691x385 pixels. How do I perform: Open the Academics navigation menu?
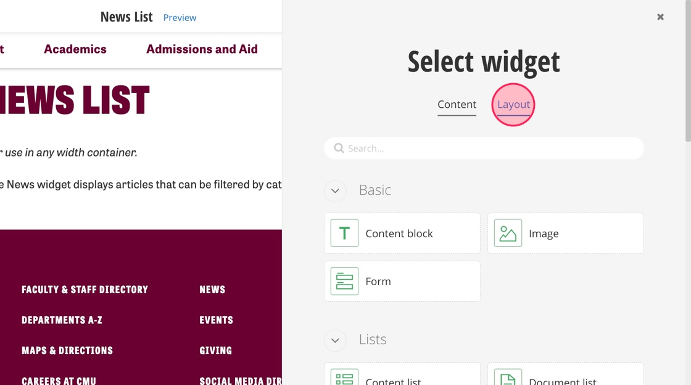click(75, 49)
